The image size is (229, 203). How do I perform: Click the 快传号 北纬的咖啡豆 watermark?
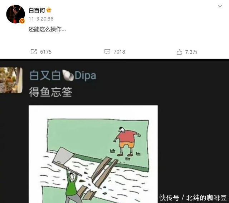[x=193, y=198]
